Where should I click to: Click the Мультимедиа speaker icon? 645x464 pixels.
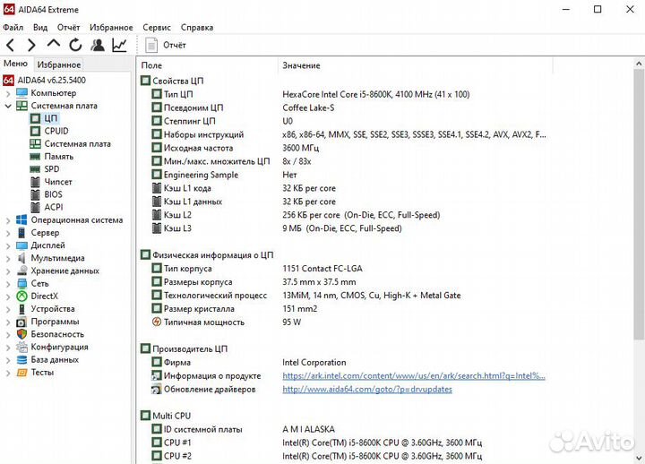[21, 258]
